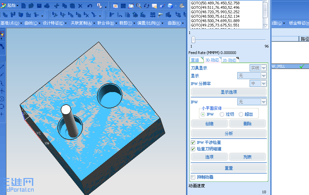Click the Paste clipboard icon

click(72, 6)
